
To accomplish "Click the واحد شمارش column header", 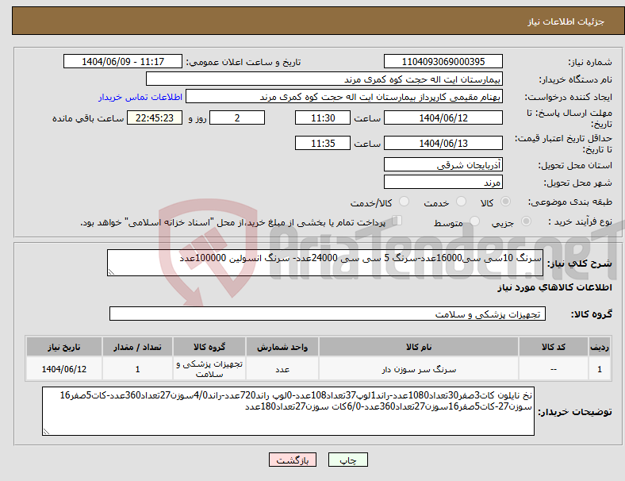I will (x=282, y=347).
